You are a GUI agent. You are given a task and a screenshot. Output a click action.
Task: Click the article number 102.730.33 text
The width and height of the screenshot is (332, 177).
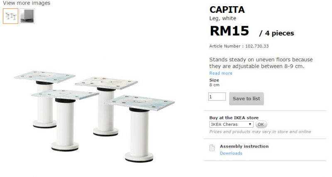[257, 46]
